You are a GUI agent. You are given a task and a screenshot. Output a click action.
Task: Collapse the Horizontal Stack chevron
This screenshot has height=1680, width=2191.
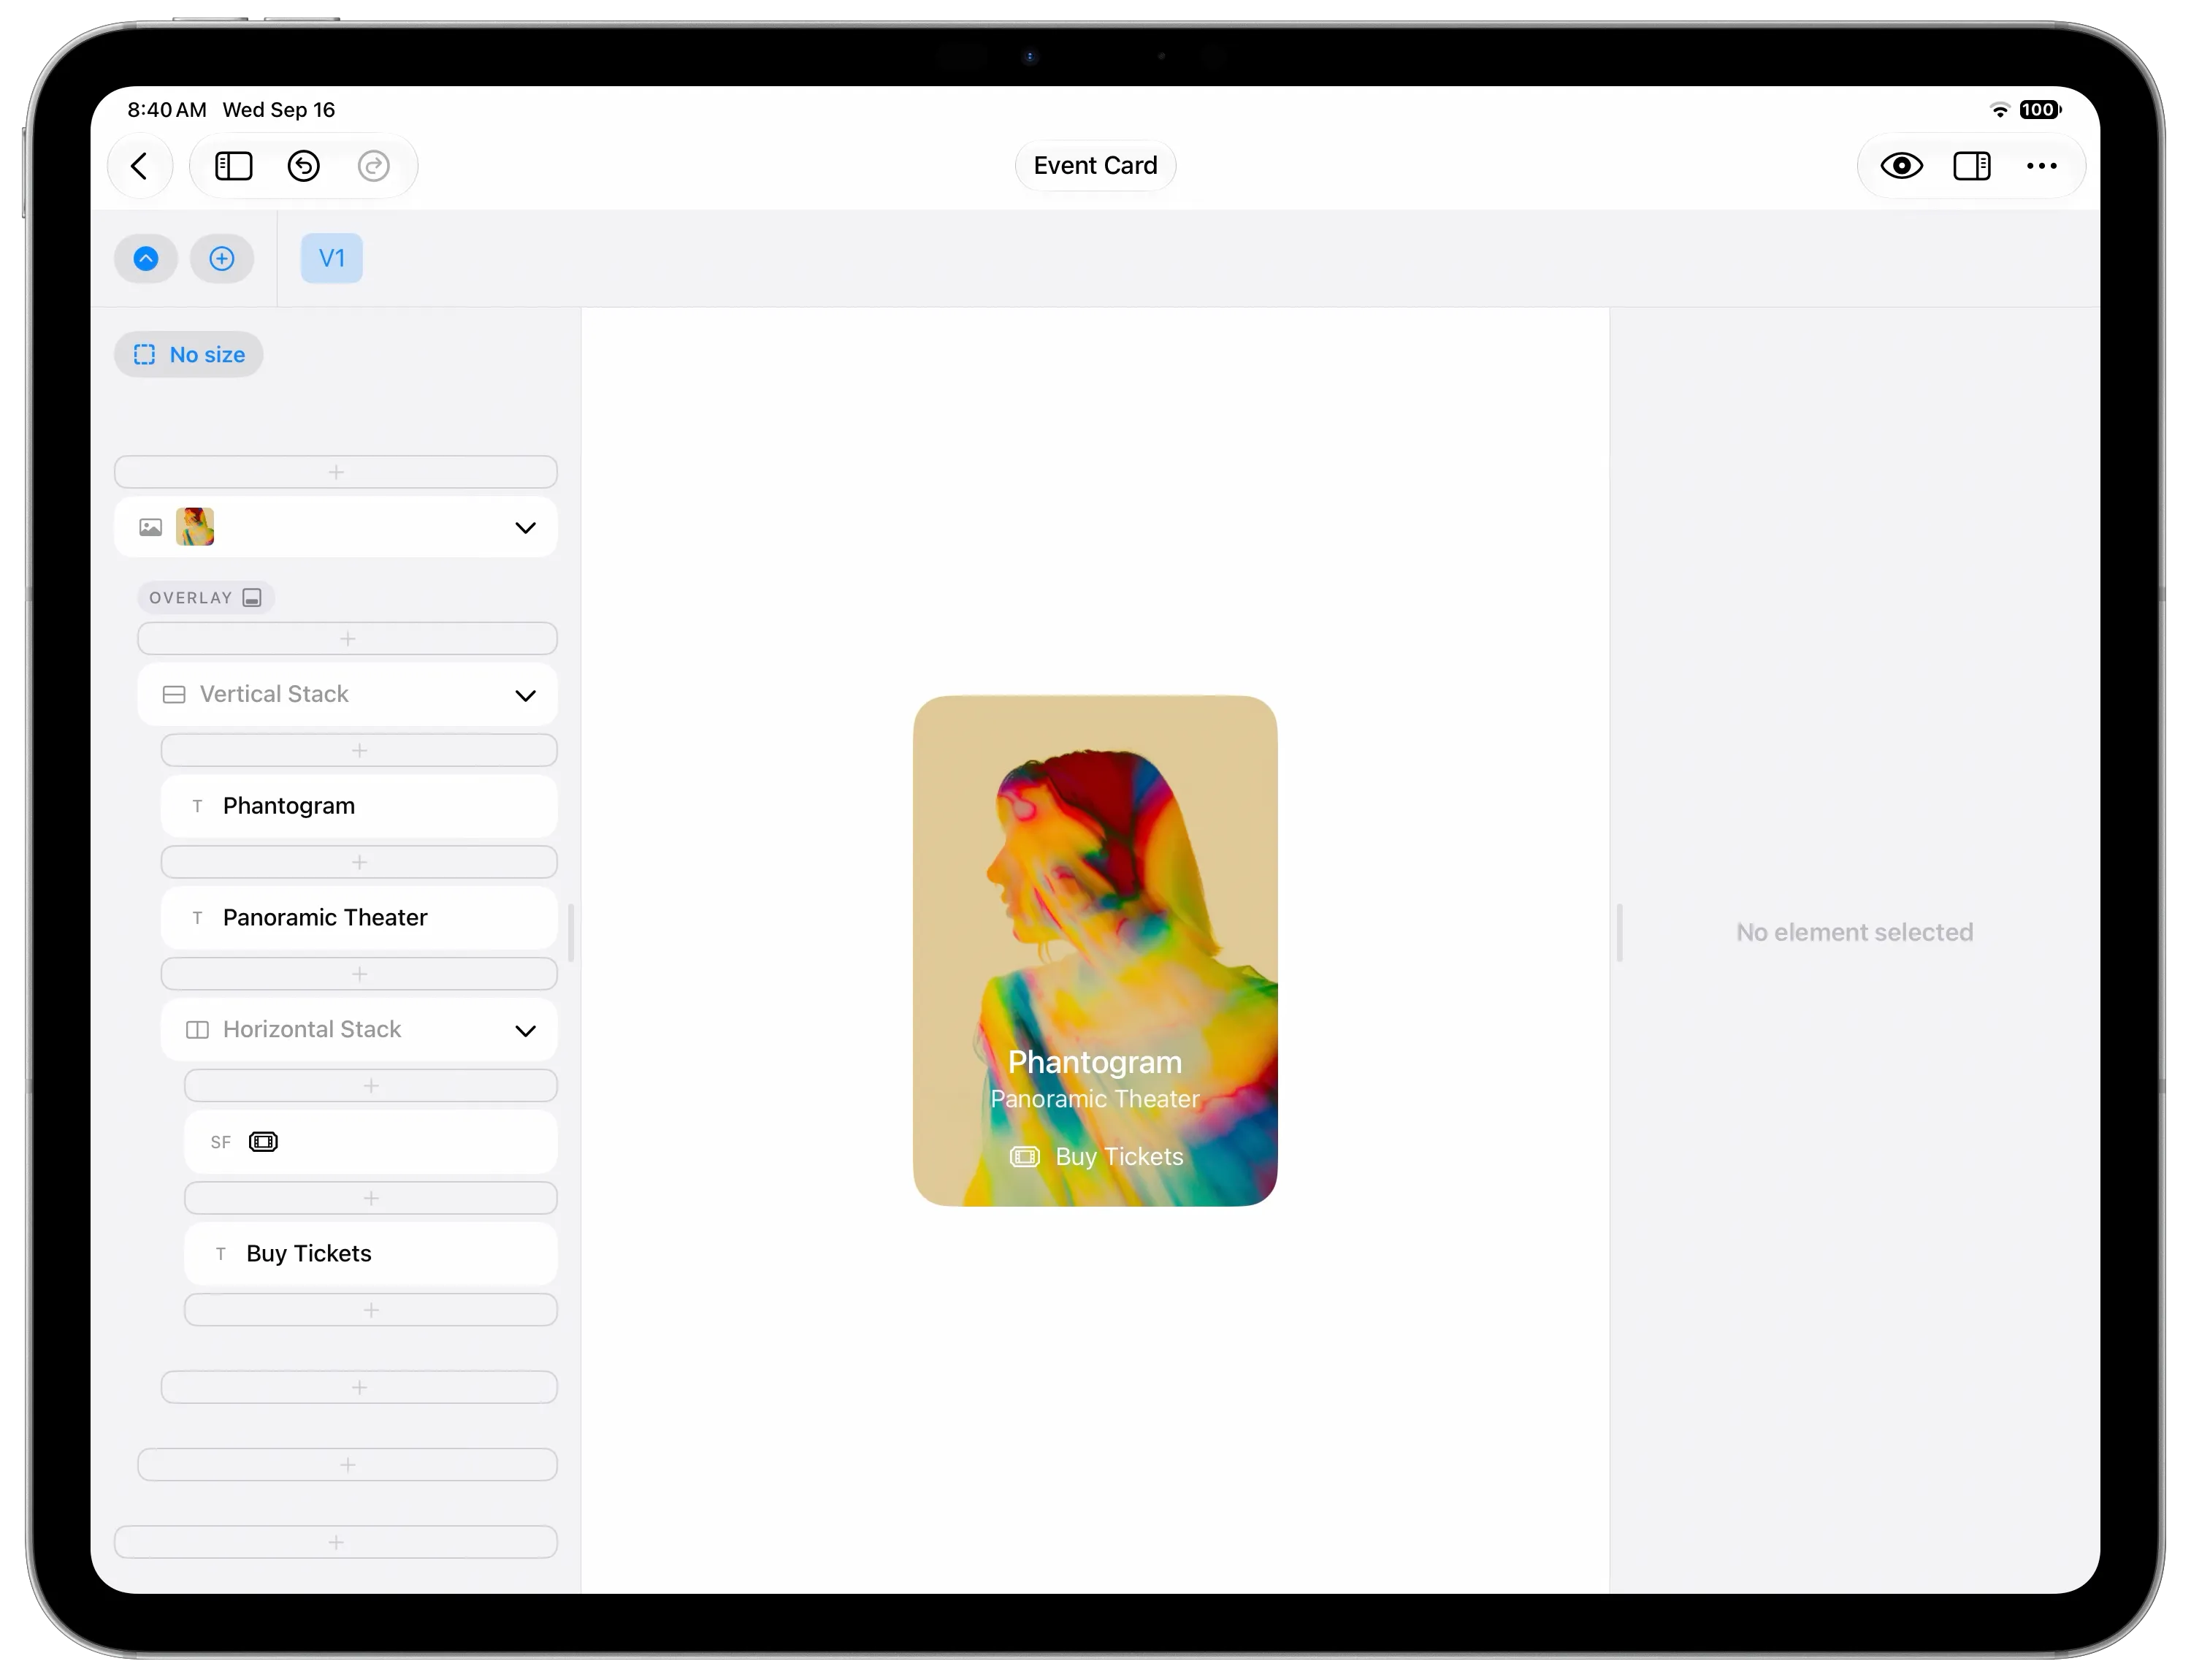click(x=525, y=1031)
